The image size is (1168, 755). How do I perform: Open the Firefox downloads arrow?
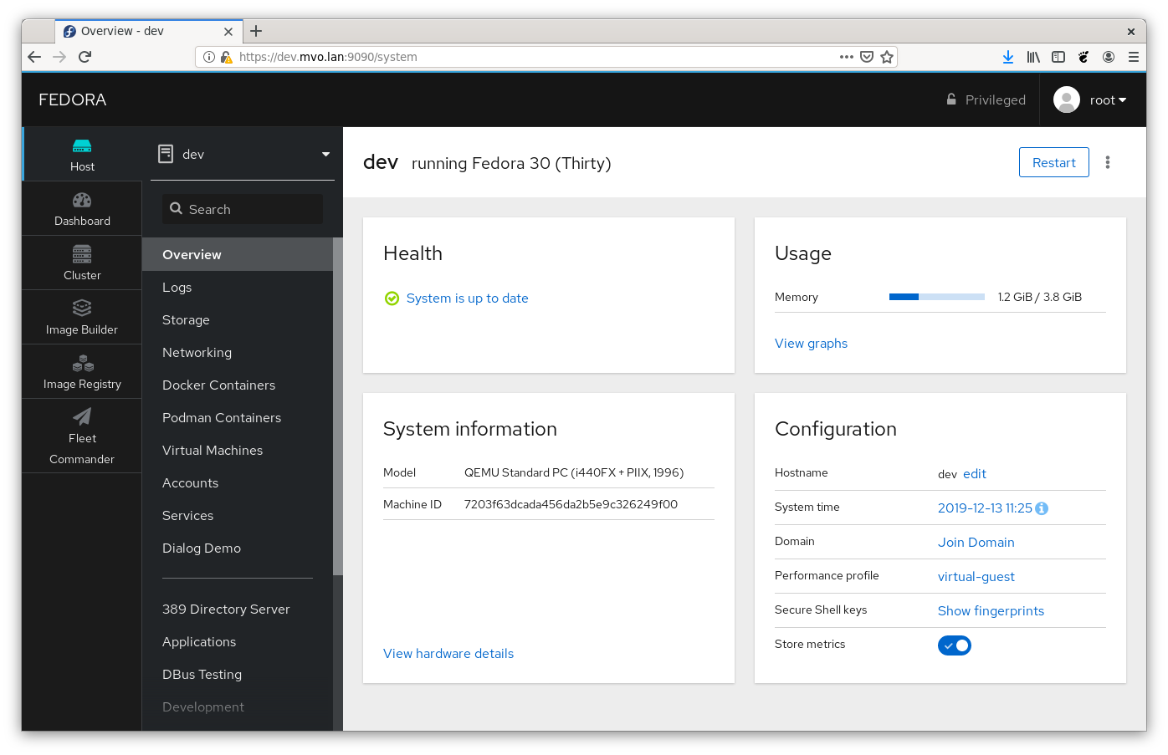(x=1008, y=57)
